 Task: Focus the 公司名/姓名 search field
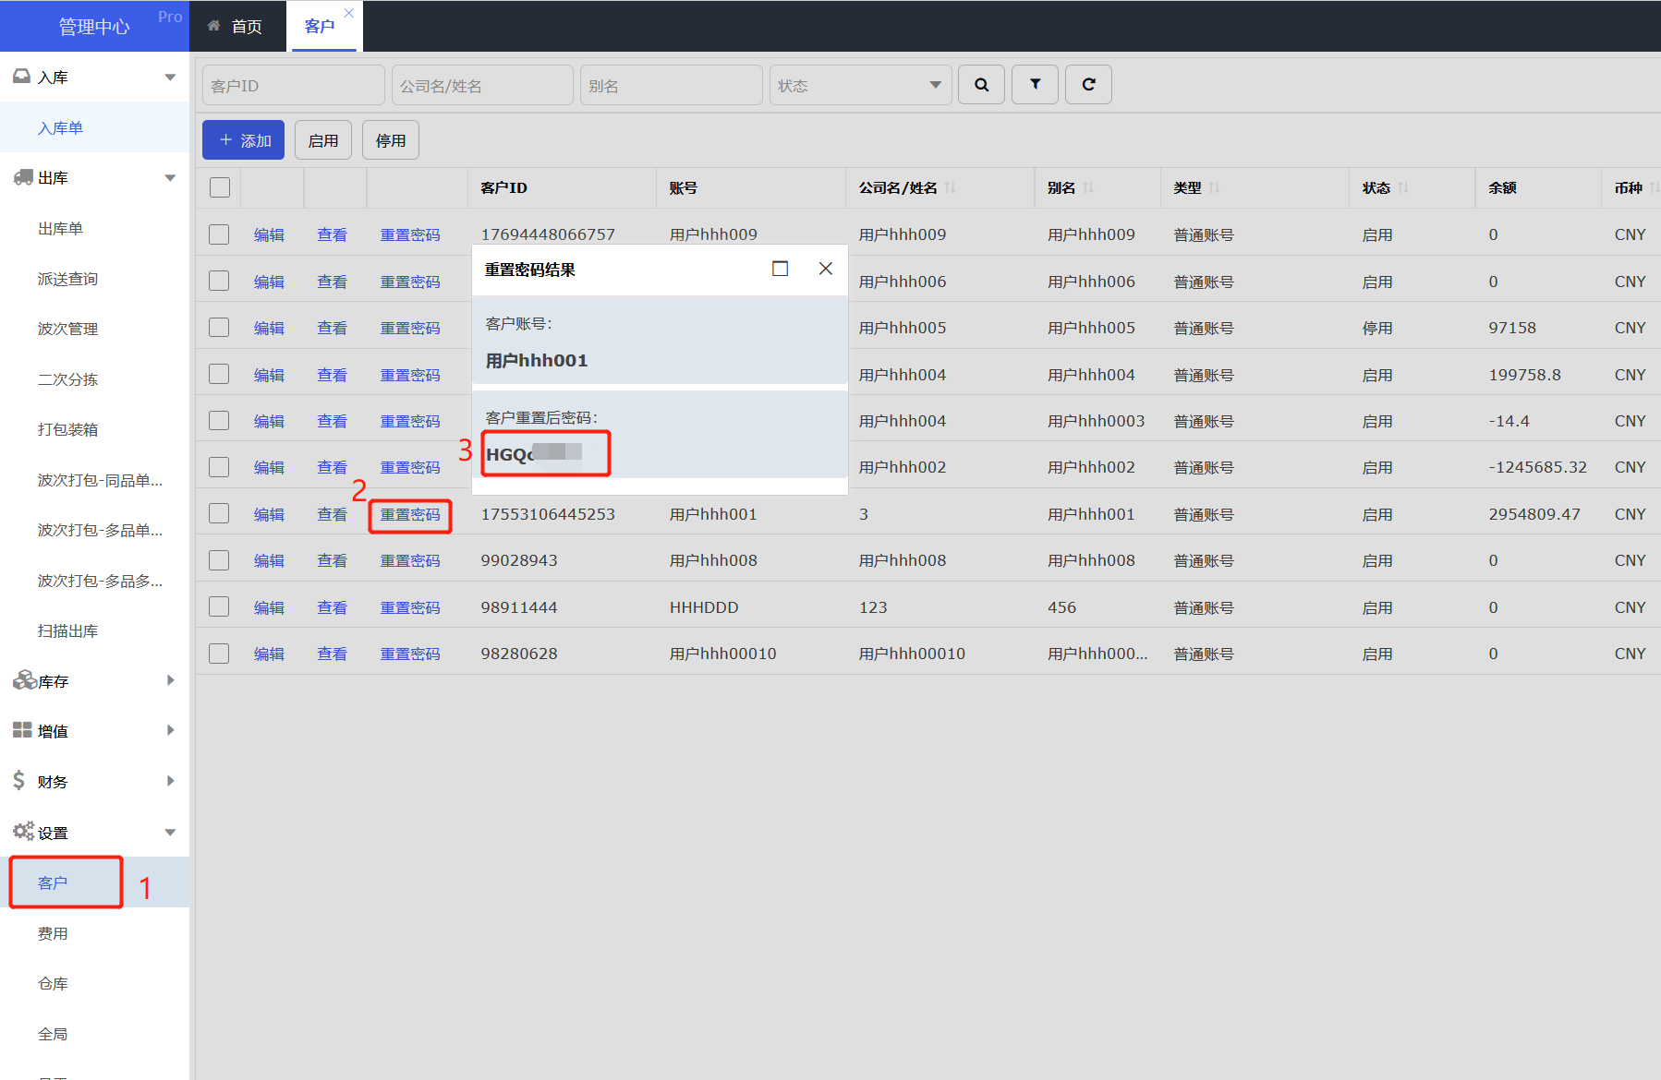pyautogui.click(x=482, y=85)
